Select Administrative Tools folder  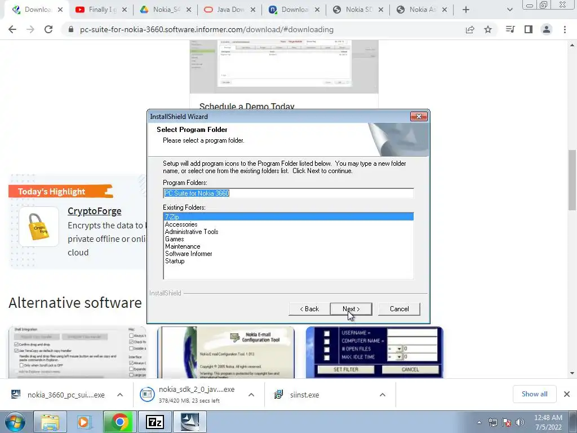pyautogui.click(x=192, y=232)
